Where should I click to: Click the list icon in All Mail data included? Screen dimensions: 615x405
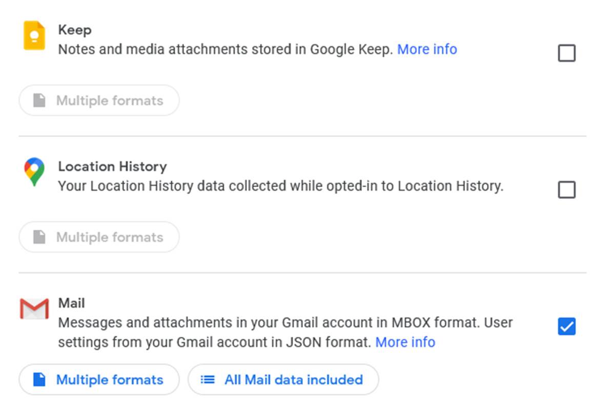tap(208, 379)
